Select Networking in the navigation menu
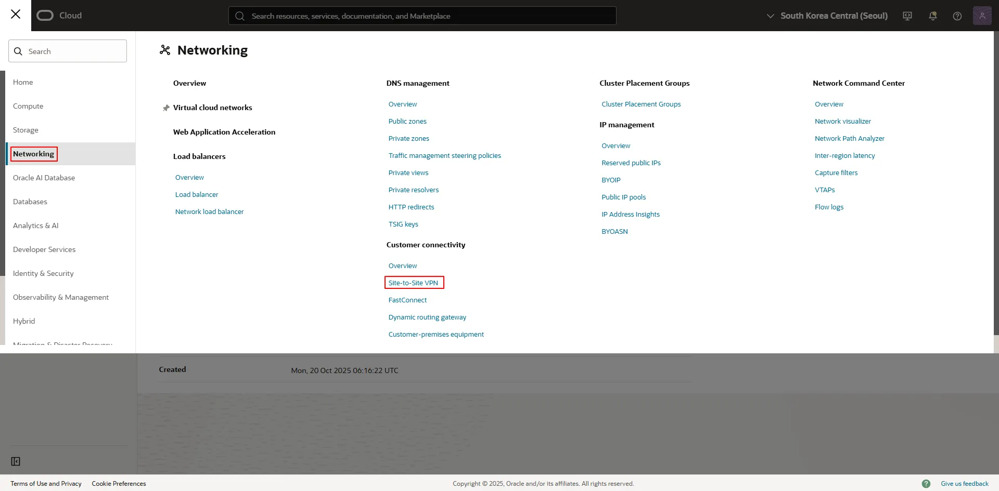 click(x=33, y=154)
